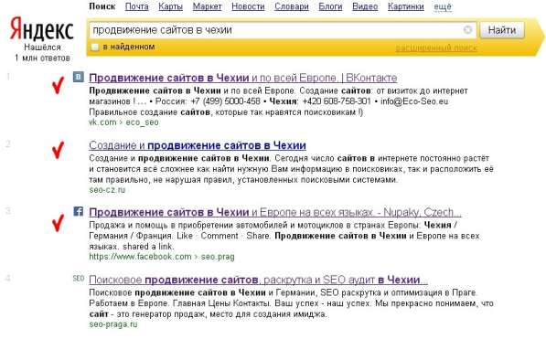Click the vk.com › eco_seo URL

point(123,122)
